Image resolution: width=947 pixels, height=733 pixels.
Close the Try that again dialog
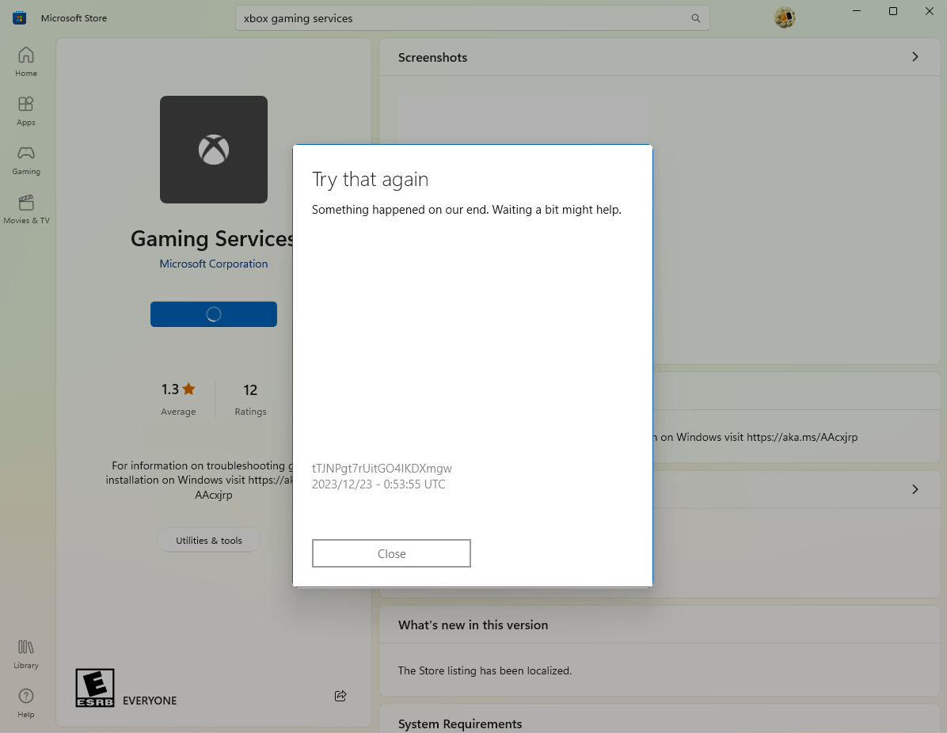pos(391,553)
